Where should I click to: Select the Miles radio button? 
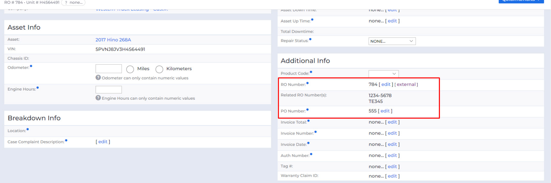point(130,69)
